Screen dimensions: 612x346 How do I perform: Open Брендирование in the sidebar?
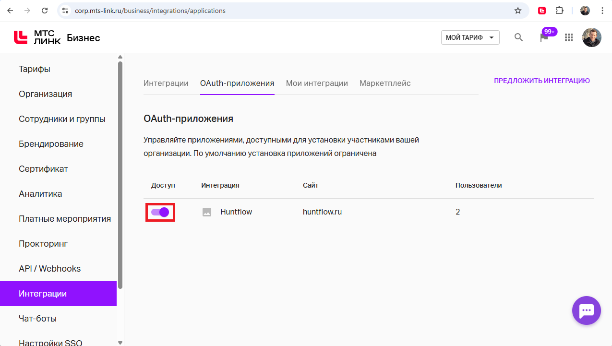coord(58,144)
